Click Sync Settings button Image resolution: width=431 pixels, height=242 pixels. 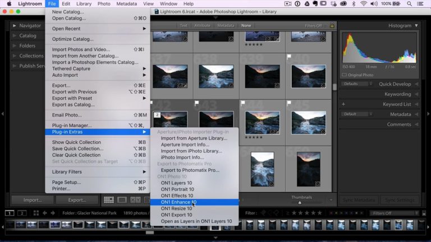coord(400,200)
